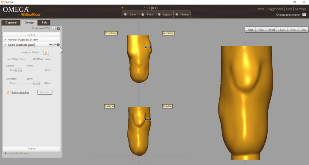This screenshot has height=165, width=309.
Task: Switch 3D view to Ant orientation
Action: (250, 30)
